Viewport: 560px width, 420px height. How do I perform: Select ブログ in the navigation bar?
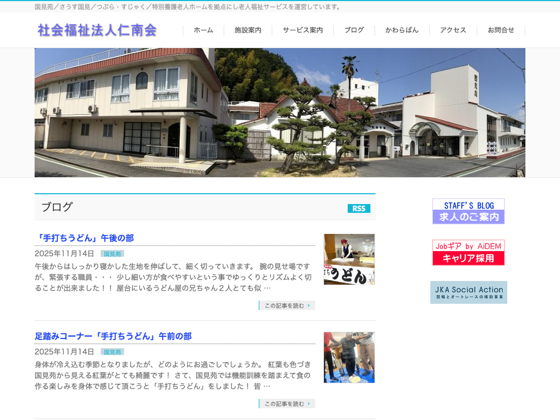coord(354,30)
